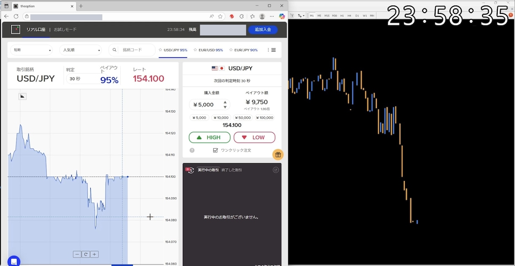
Task: Open the MT4 indicators dropdown arrow
Action: 304,16
